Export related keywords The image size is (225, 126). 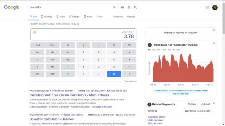pyautogui.click(x=206, y=104)
